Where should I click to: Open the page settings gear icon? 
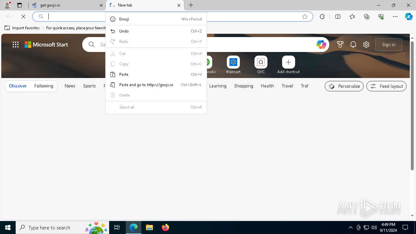click(366, 45)
